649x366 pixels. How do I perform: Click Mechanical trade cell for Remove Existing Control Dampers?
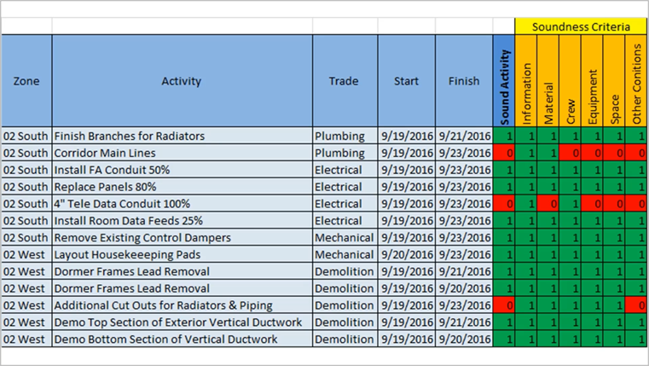(x=344, y=237)
